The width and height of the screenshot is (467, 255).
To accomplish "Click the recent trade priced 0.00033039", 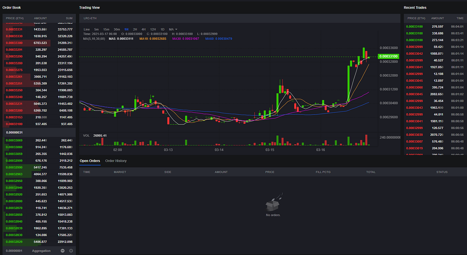I will 435,134.
